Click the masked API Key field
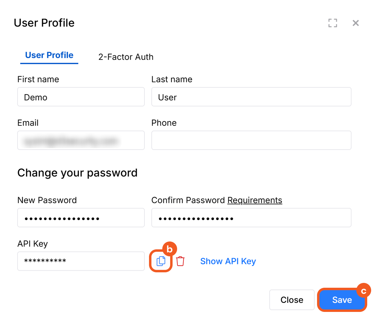 81,261
